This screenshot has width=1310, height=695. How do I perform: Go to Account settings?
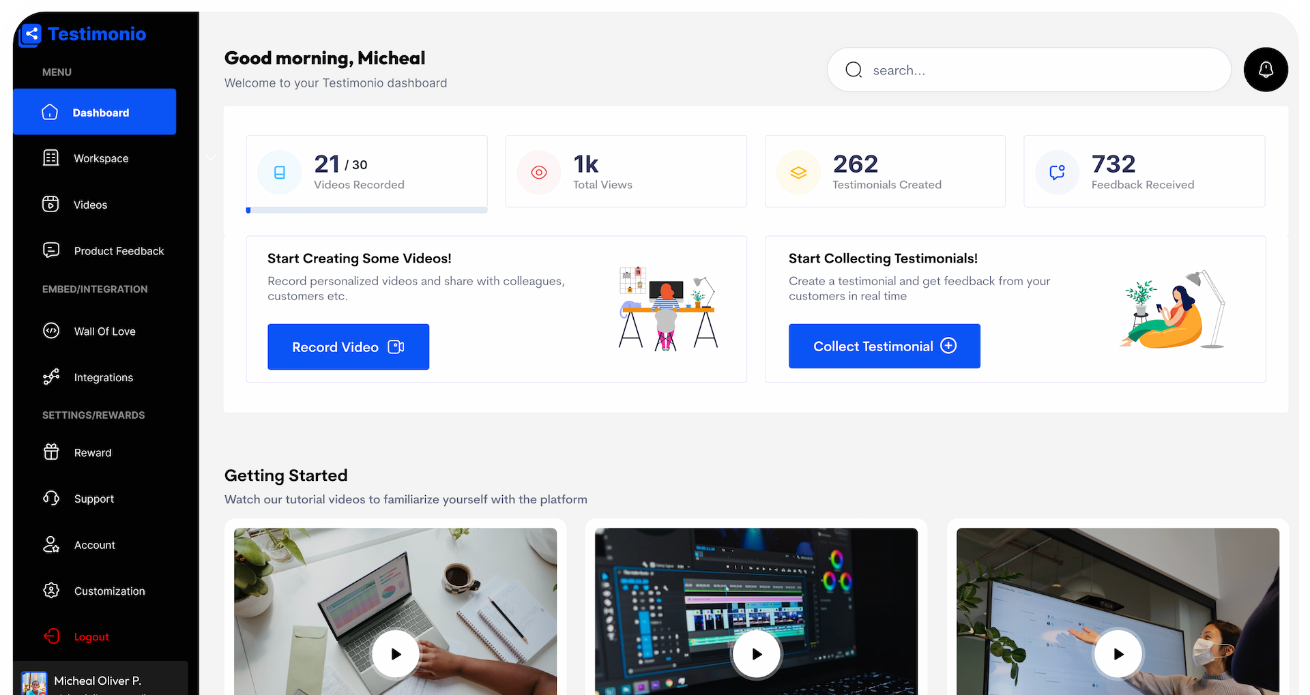click(94, 545)
